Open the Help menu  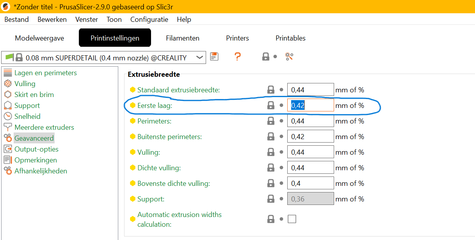pyautogui.click(x=184, y=19)
